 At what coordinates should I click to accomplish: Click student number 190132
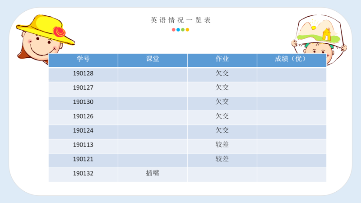click(x=83, y=173)
